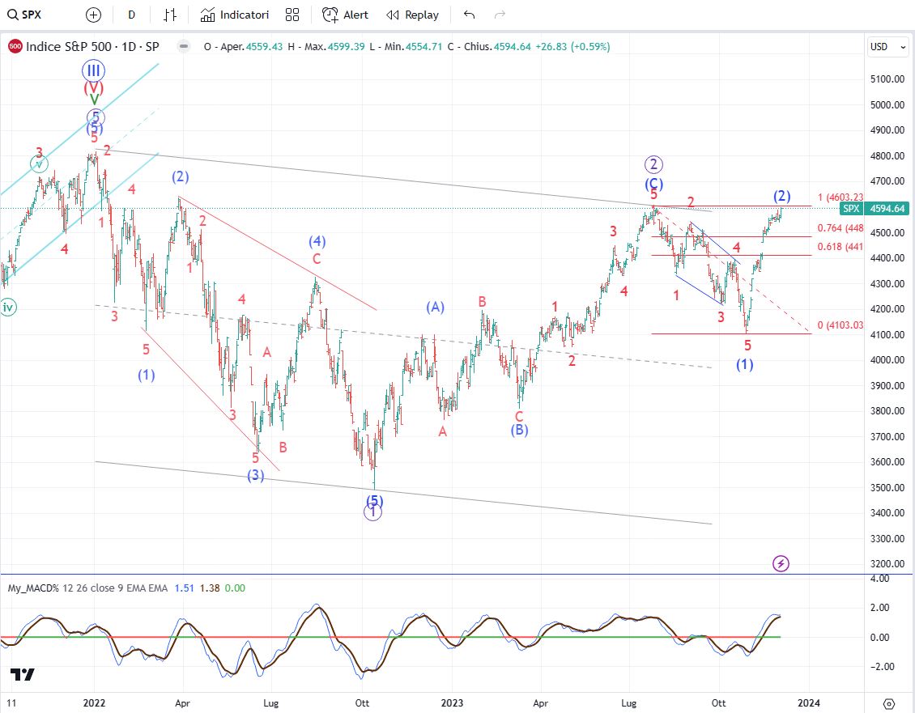
Task: Open the bar chart style menu
Action: [x=170, y=15]
